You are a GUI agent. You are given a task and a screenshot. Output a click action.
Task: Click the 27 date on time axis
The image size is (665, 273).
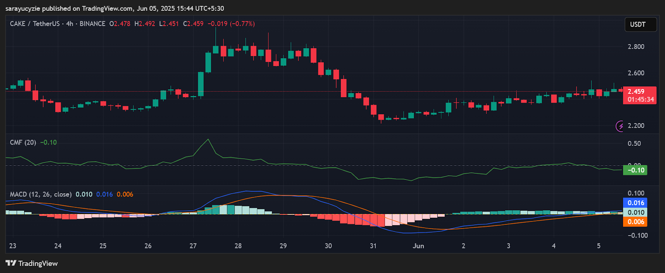(193, 246)
